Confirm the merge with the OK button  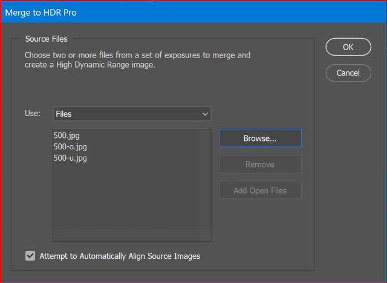pos(348,47)
